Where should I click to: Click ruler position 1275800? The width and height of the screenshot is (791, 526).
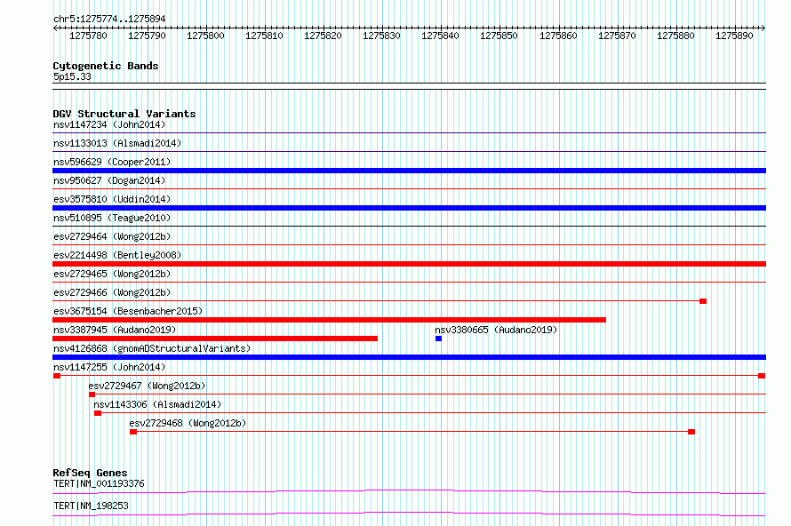[x=205, y=36]
